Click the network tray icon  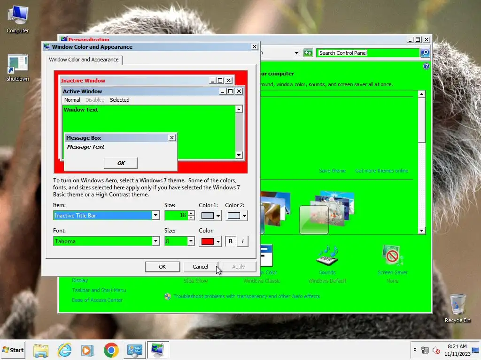[x=425, y=350]
